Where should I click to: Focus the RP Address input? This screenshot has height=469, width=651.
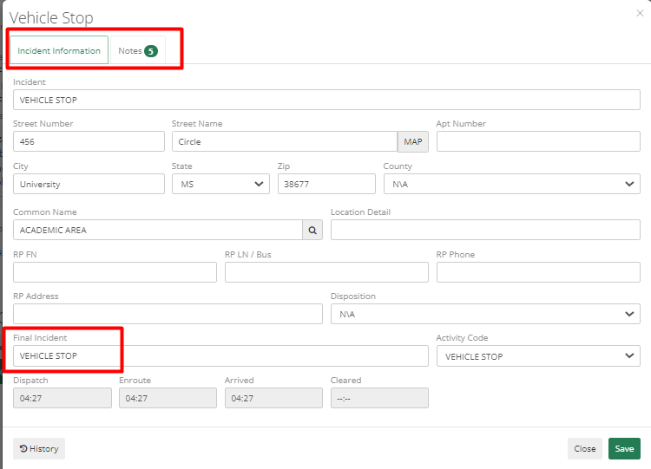[168, 314]
